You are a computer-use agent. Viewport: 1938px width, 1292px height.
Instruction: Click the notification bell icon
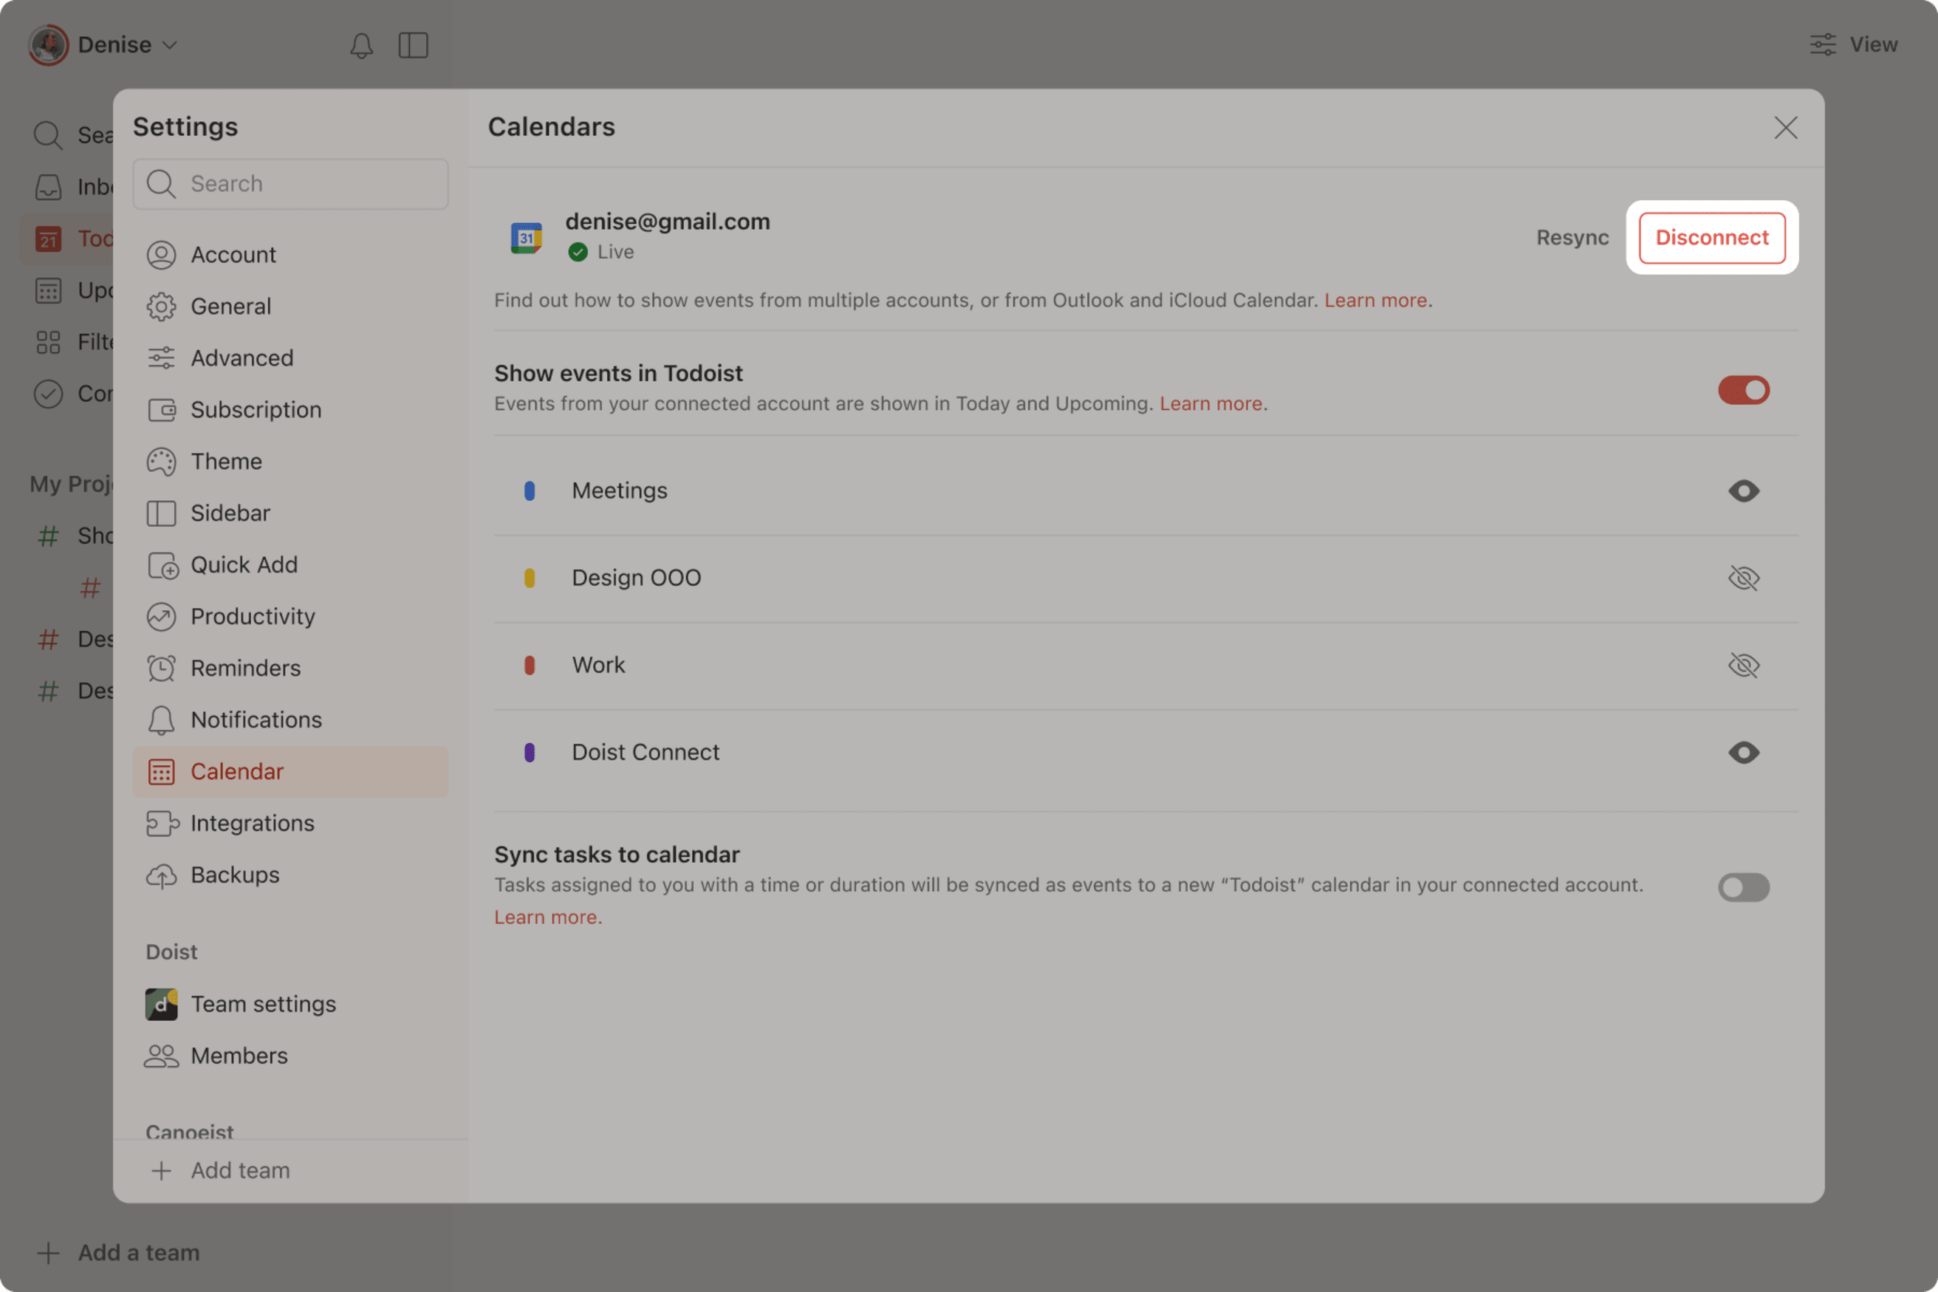click(x=362, y=45)
